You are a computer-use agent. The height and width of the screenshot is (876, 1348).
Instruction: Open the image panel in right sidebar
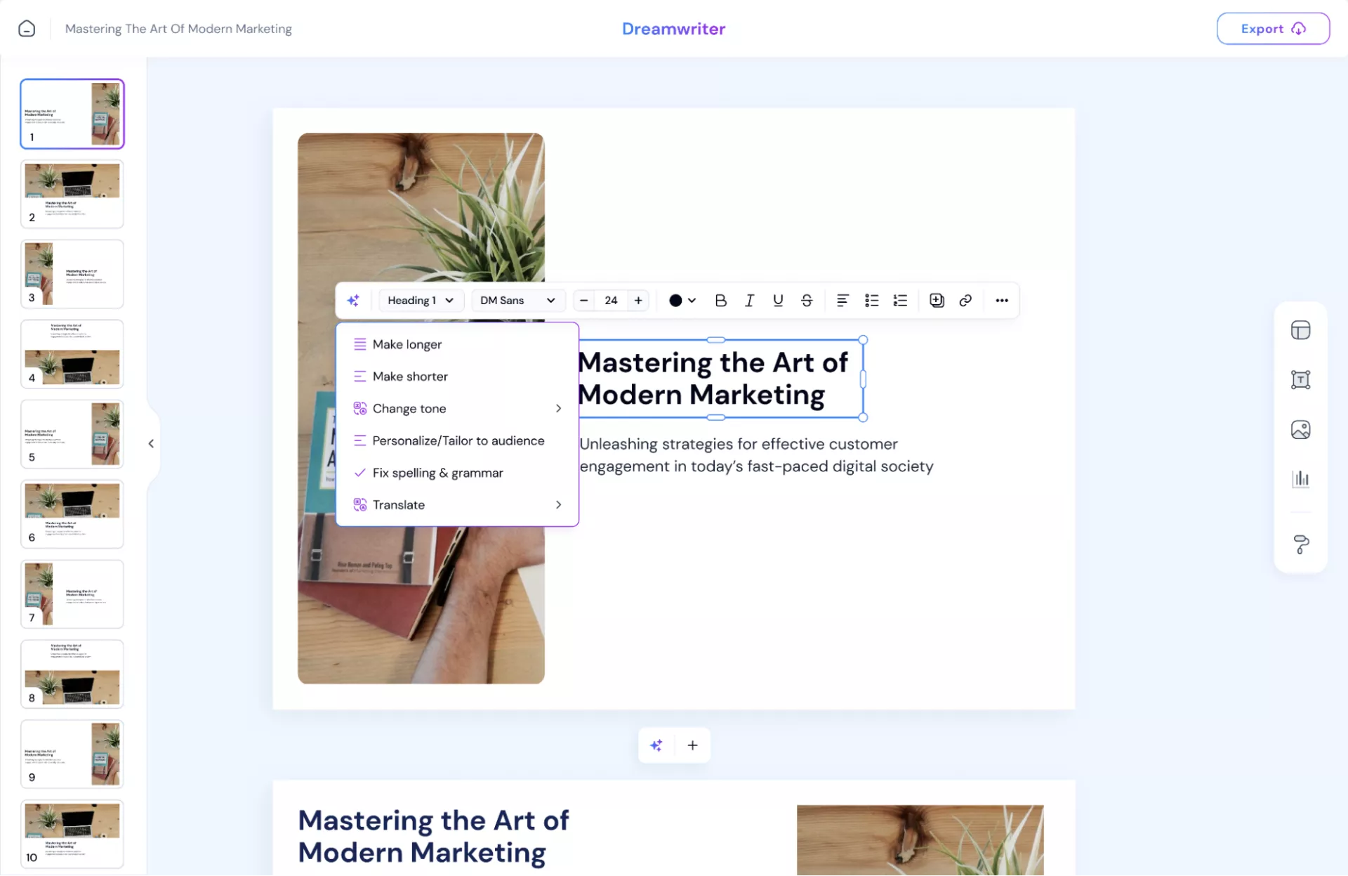click(1300, 430)
